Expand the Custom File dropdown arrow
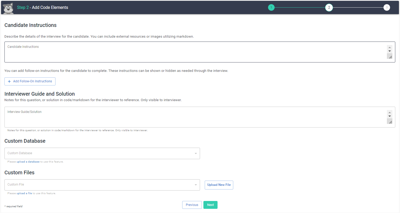The image size is (400, 213). pos(196,185)
